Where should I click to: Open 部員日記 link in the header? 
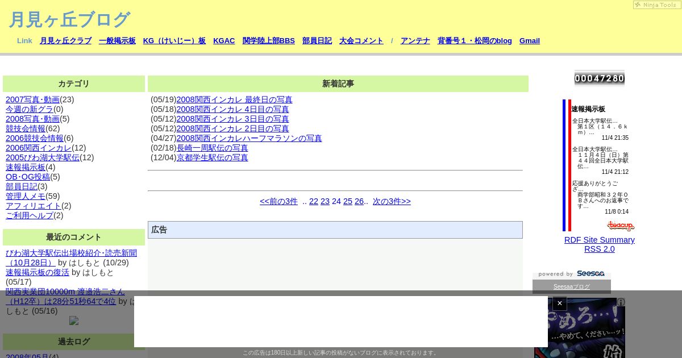click(x=317, y=41)
